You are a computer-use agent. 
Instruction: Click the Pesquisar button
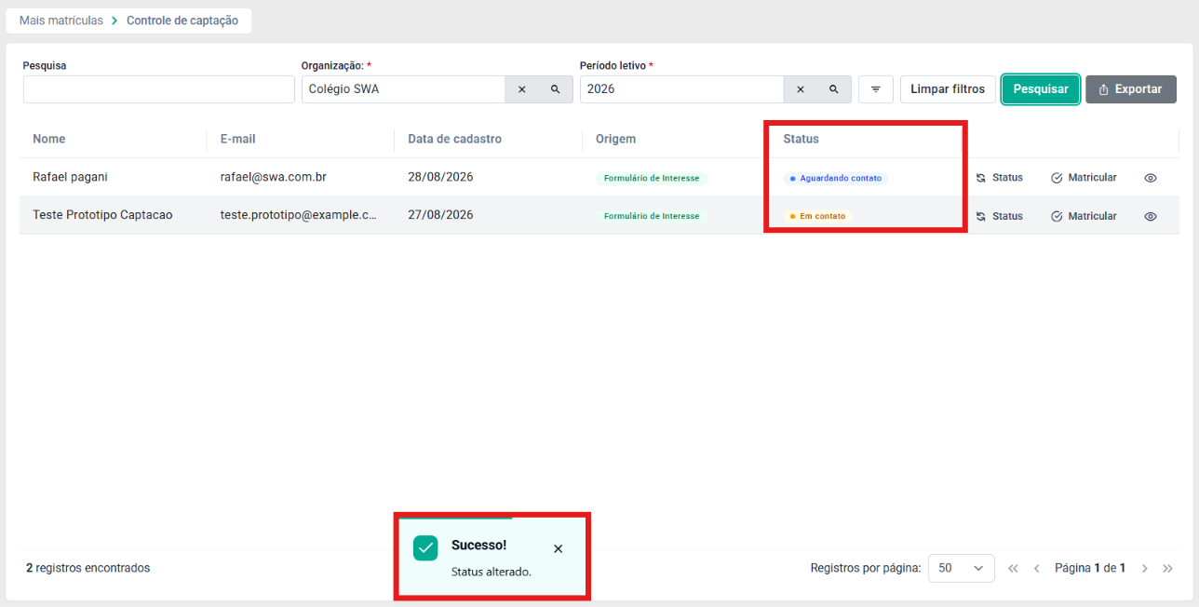[x=1041, y=89]
